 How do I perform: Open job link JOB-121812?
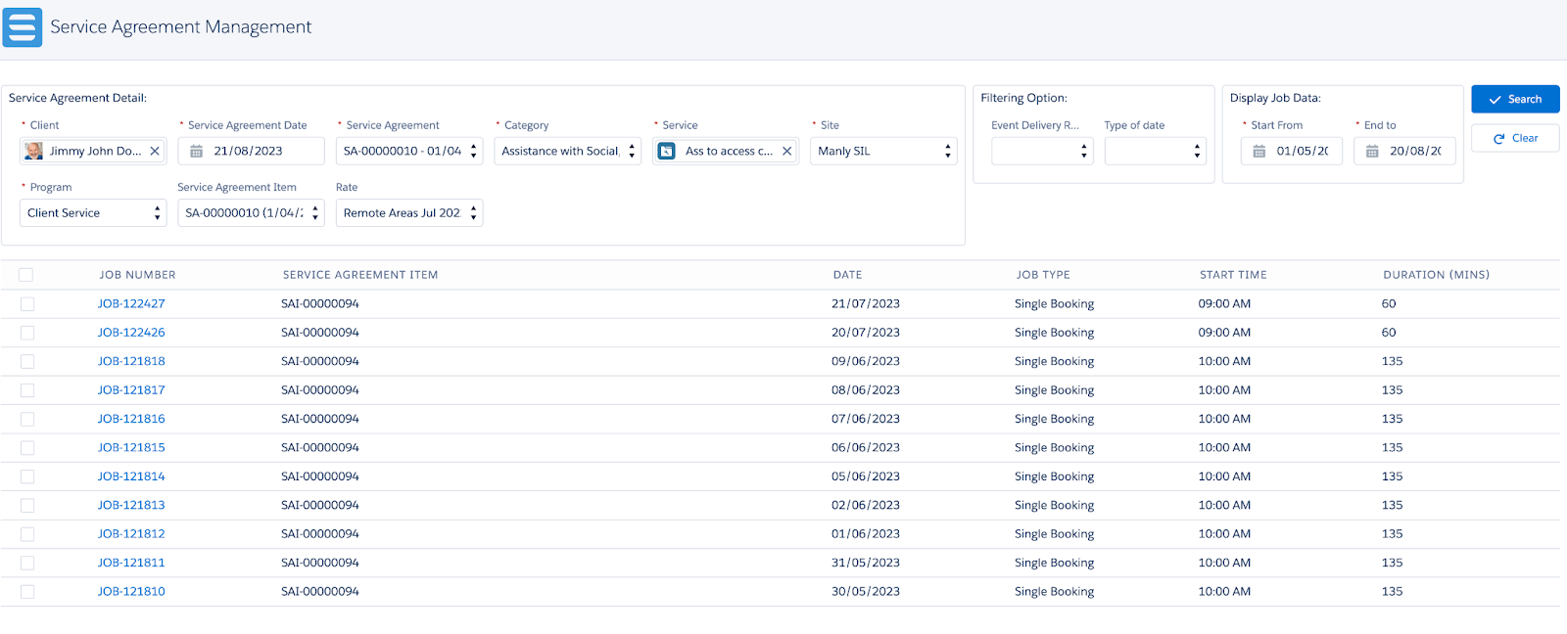131,534
